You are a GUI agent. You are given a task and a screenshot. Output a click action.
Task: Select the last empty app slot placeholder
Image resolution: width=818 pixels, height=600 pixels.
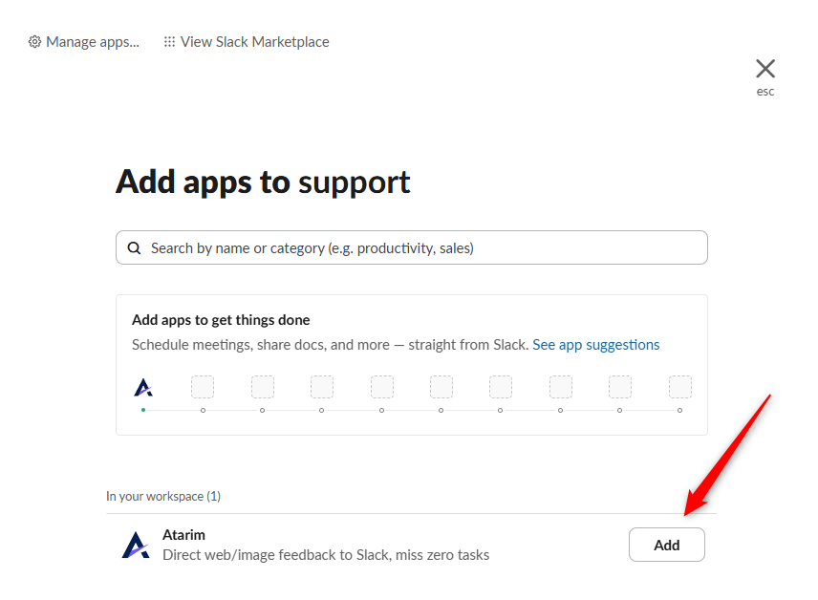pyautogui.click(x=679, y=387)
